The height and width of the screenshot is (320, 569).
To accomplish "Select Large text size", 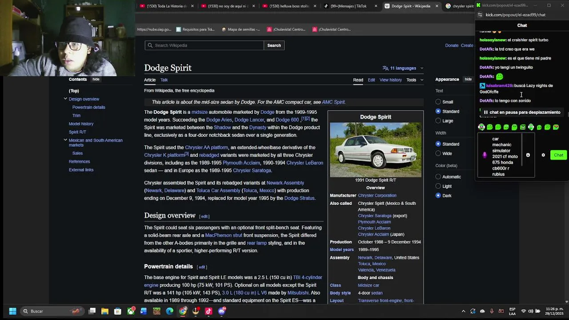I will 438,120.
